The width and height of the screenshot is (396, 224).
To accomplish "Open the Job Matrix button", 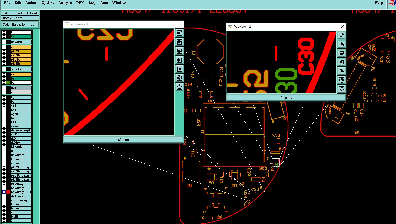I will pyautogui.click(x=20, y=25).
